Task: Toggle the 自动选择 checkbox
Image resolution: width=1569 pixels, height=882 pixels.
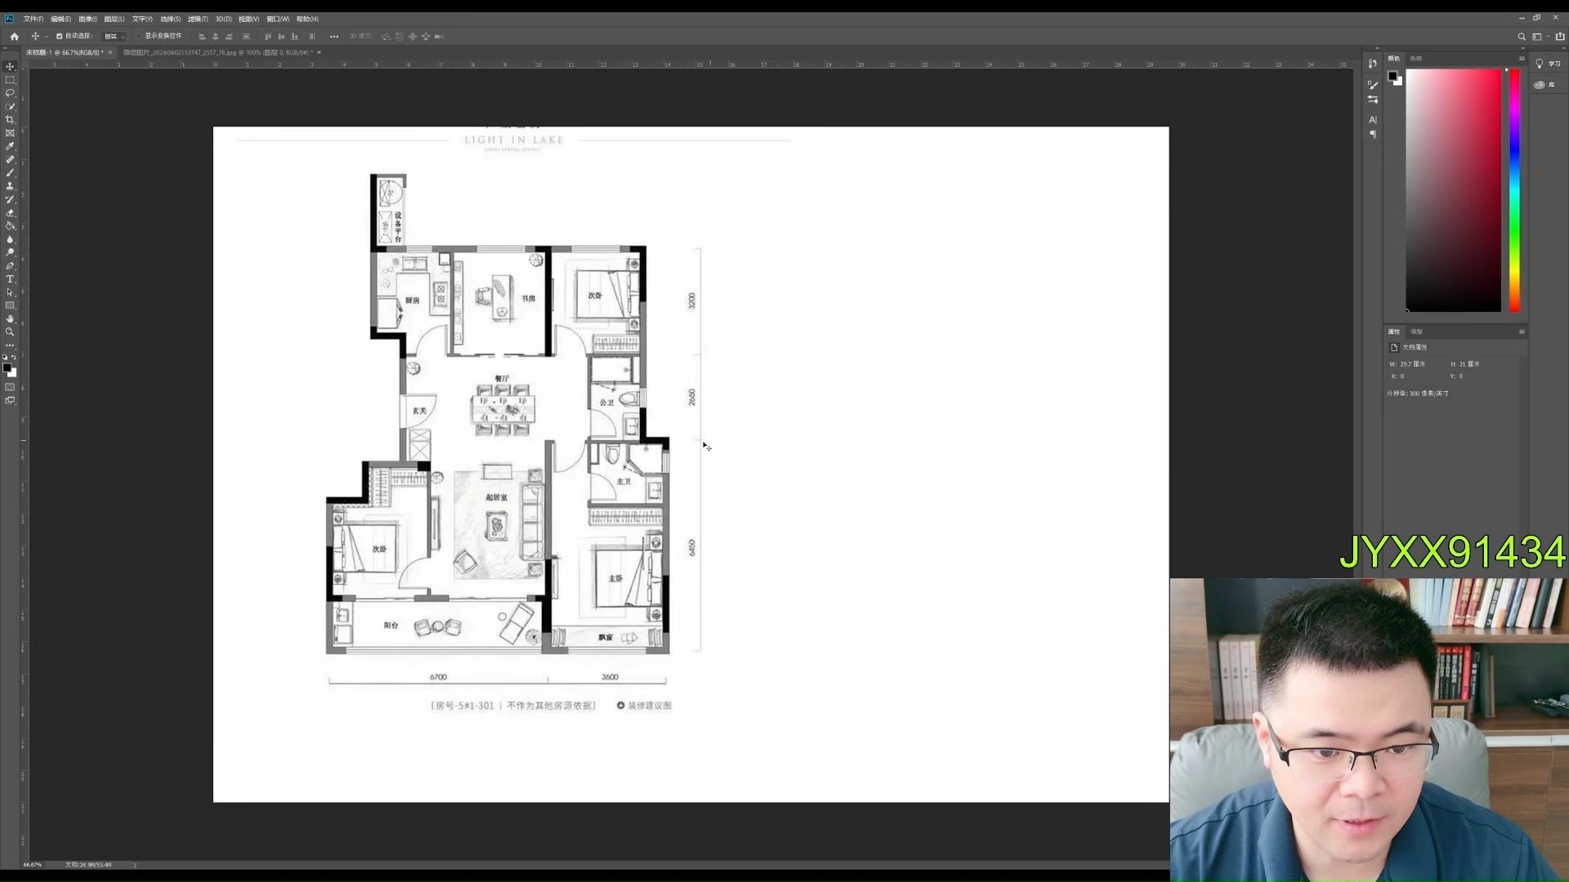Action: [59, 37]
